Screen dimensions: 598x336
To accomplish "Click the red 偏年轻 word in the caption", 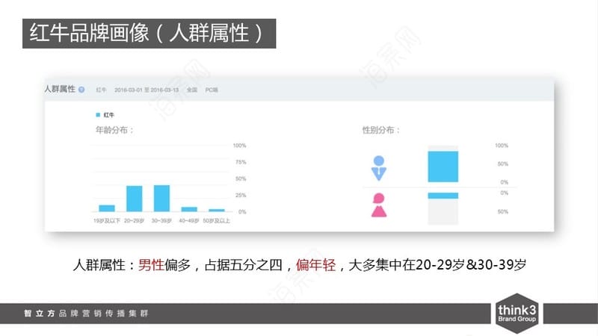I will coord(315,264).
